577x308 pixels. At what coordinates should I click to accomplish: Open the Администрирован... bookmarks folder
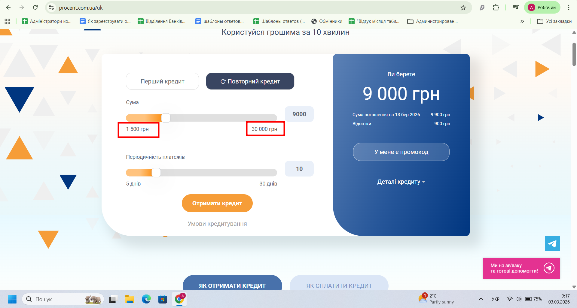pos(432,21)
